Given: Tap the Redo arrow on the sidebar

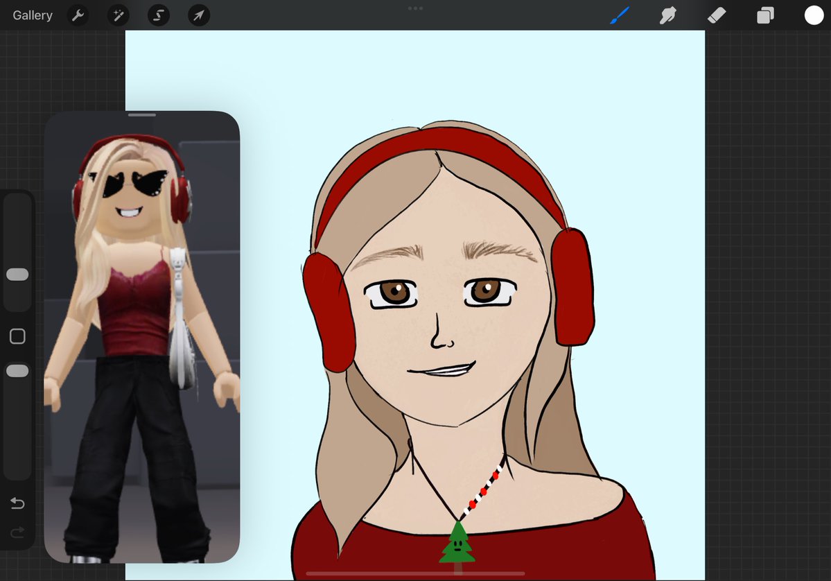Looking at the screenshot, I should point(17,532).
